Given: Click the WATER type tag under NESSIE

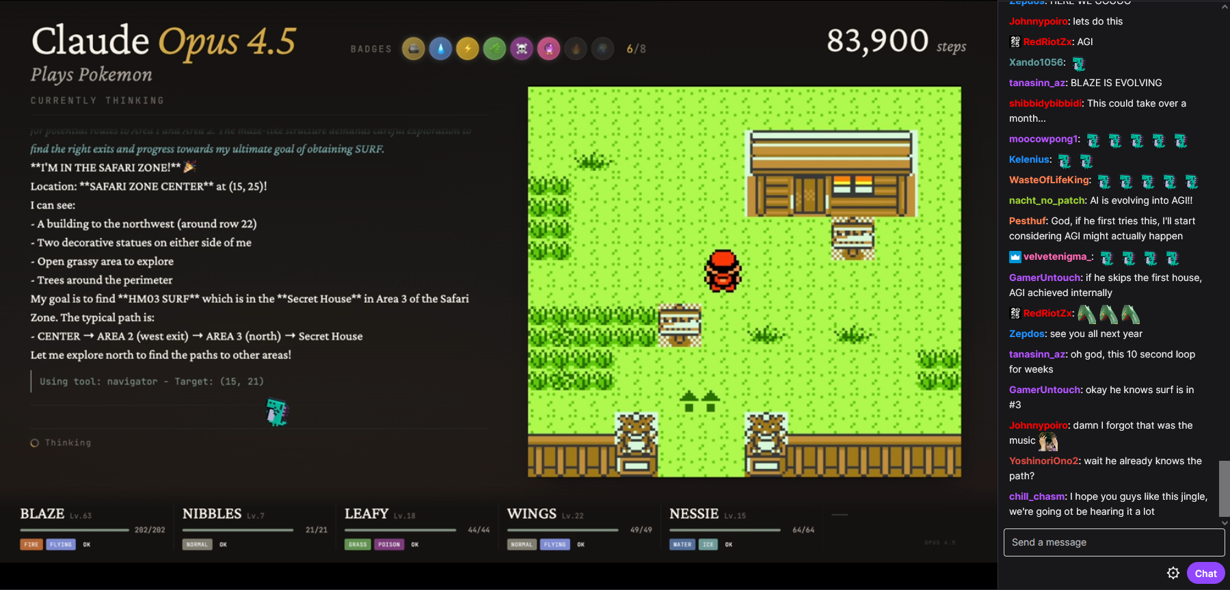Looking at the screenshot, I should click(682, 544).
